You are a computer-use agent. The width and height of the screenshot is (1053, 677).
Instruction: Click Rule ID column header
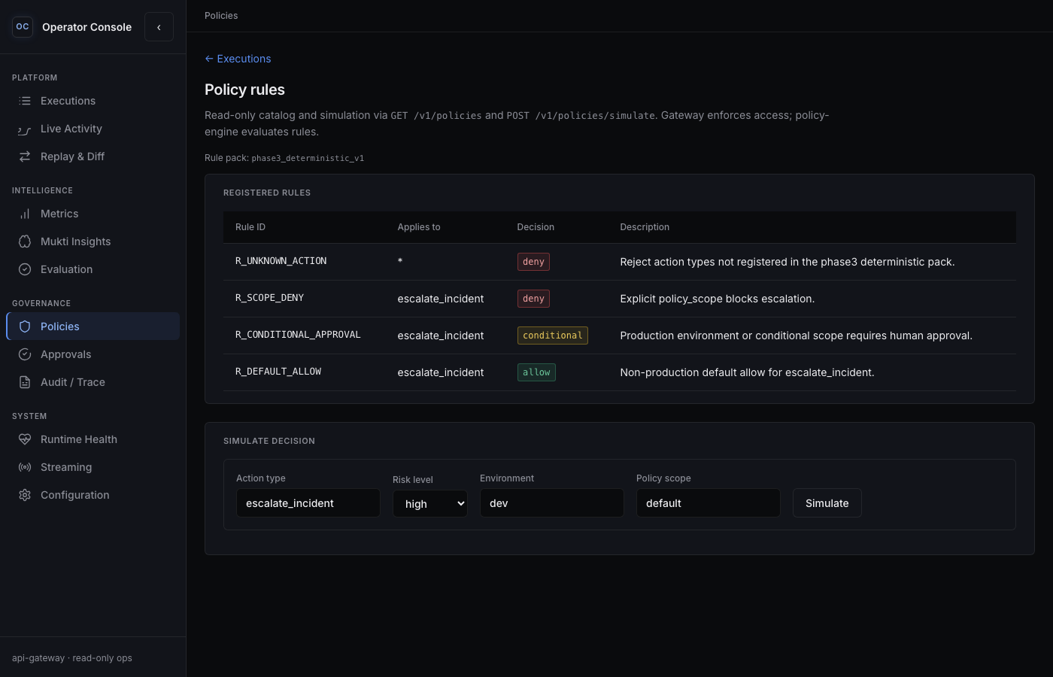click(250, 227)
